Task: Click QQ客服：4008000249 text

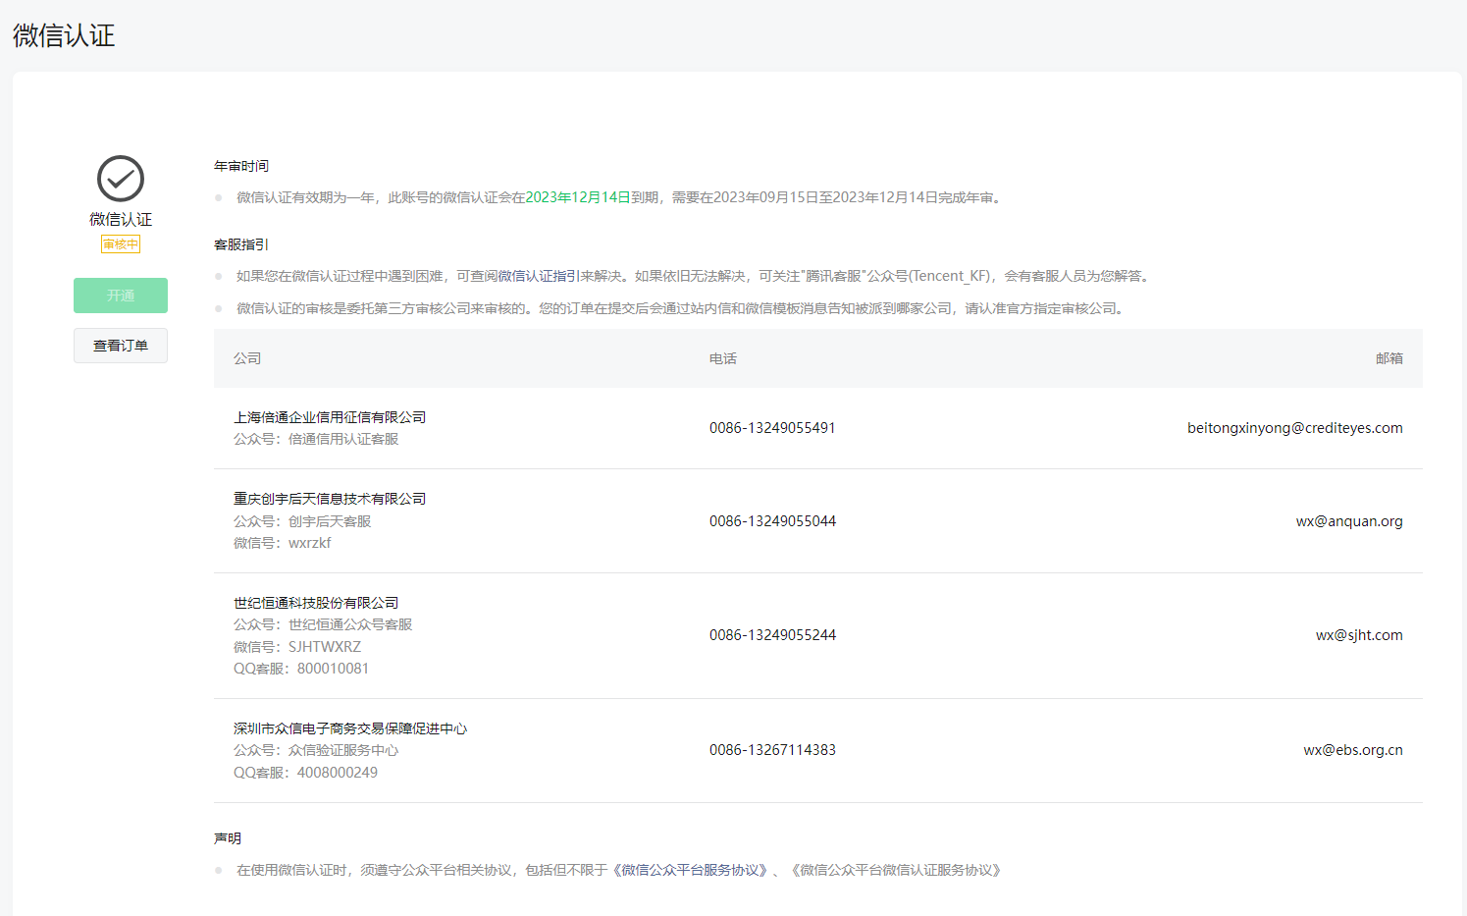Action: pos(305,773)
